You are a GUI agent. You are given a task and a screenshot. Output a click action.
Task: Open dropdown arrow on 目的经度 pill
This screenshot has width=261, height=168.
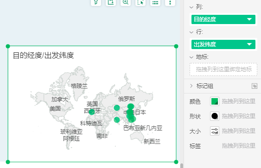(x=249, y=19)
